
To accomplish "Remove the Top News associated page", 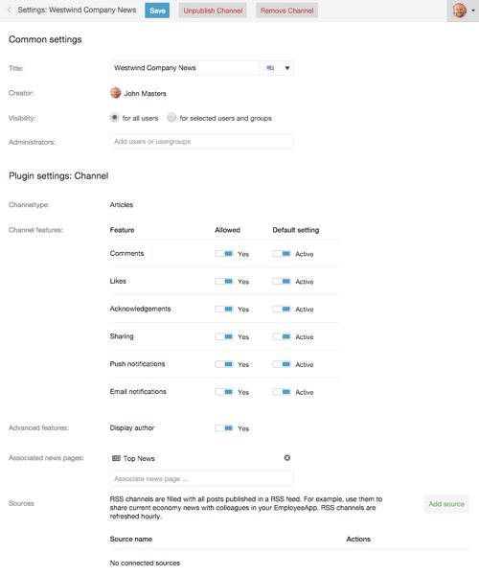I will pyautogui.click(x=287, y=458).
